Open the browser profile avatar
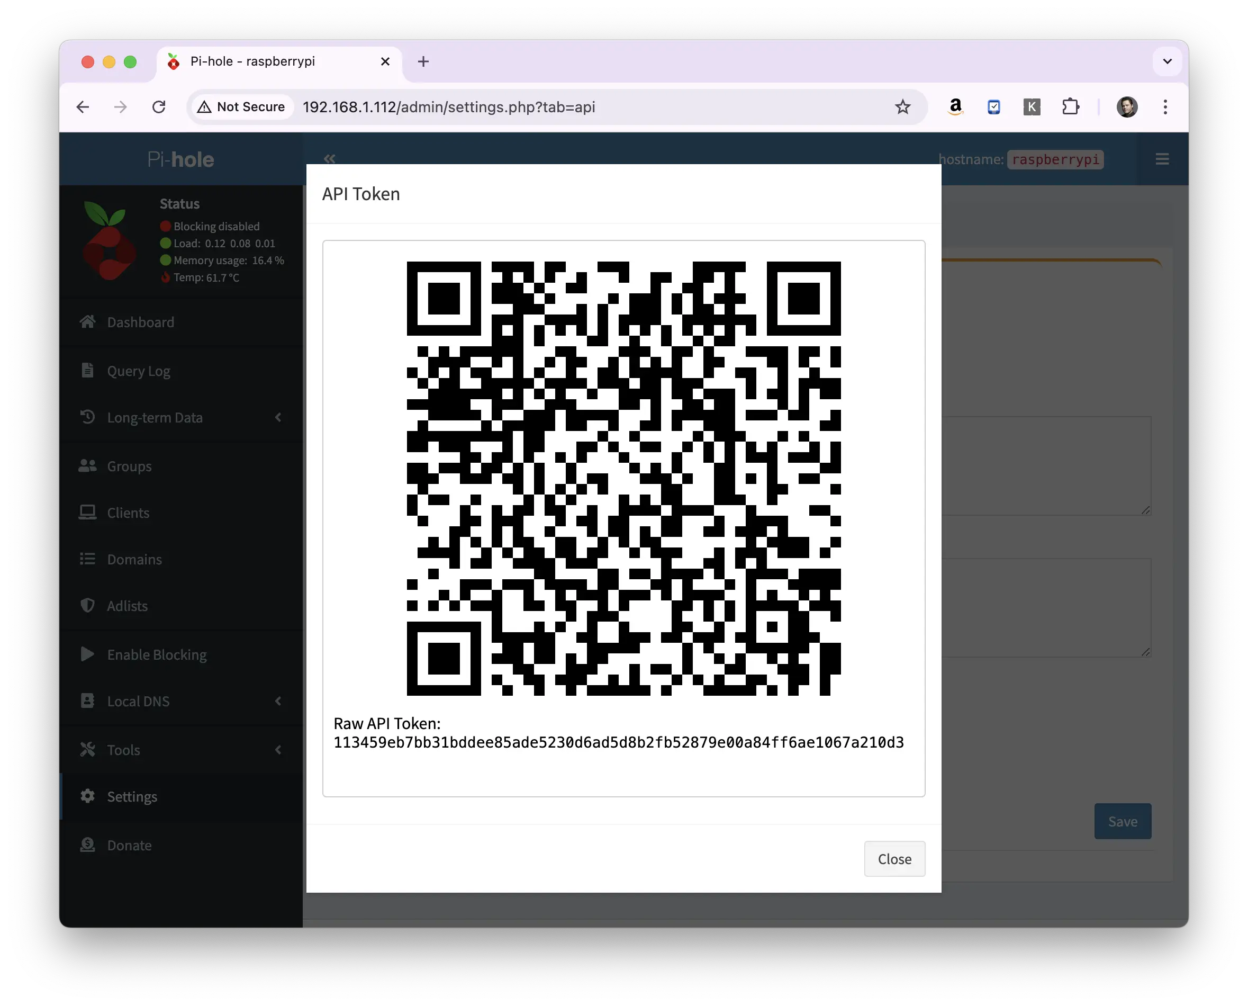Image resolution: width=1248 pixels, height=1006 pixels. 1126,106
